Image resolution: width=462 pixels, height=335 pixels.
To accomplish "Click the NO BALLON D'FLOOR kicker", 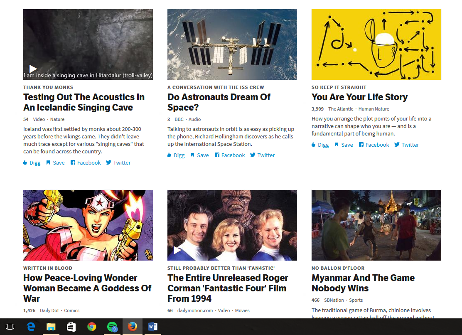I will tap(338, 268).
